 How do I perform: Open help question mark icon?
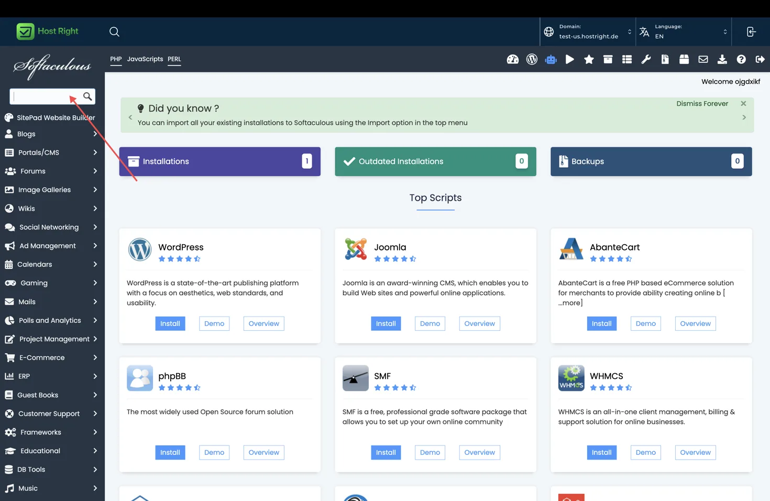click(x=741, y=59)
